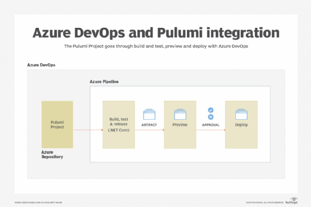Select the Preview stage box
This screenshot has width=311, height=207.
click(180, 125)
